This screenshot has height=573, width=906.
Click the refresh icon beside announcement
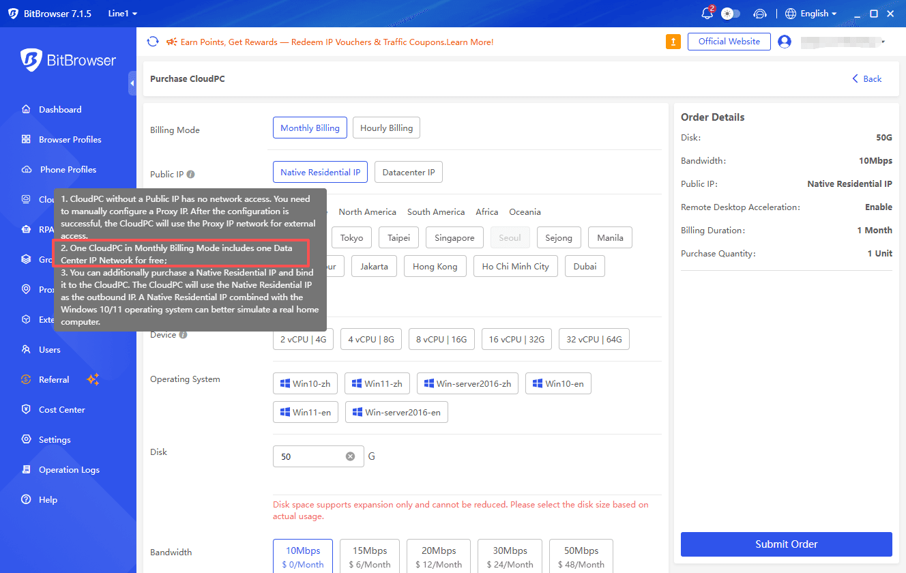153,42
